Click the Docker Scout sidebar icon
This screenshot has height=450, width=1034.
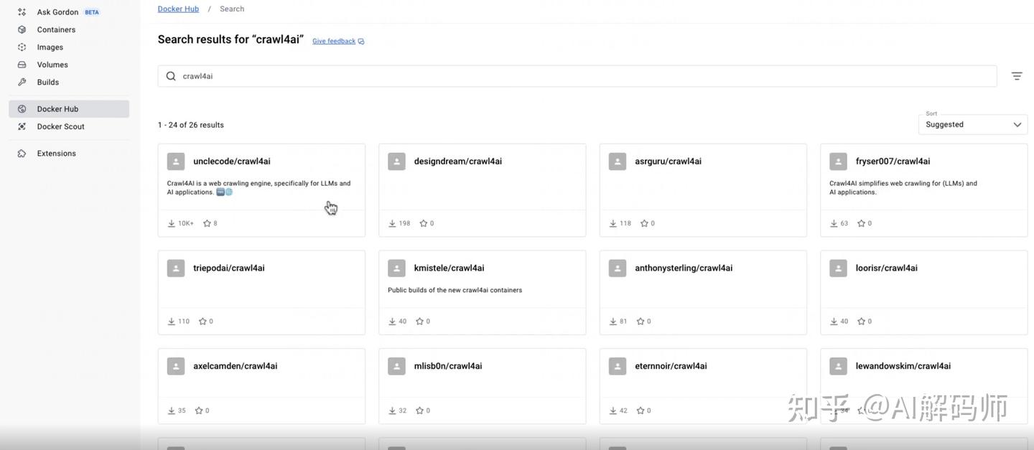(x=22, y=126)
